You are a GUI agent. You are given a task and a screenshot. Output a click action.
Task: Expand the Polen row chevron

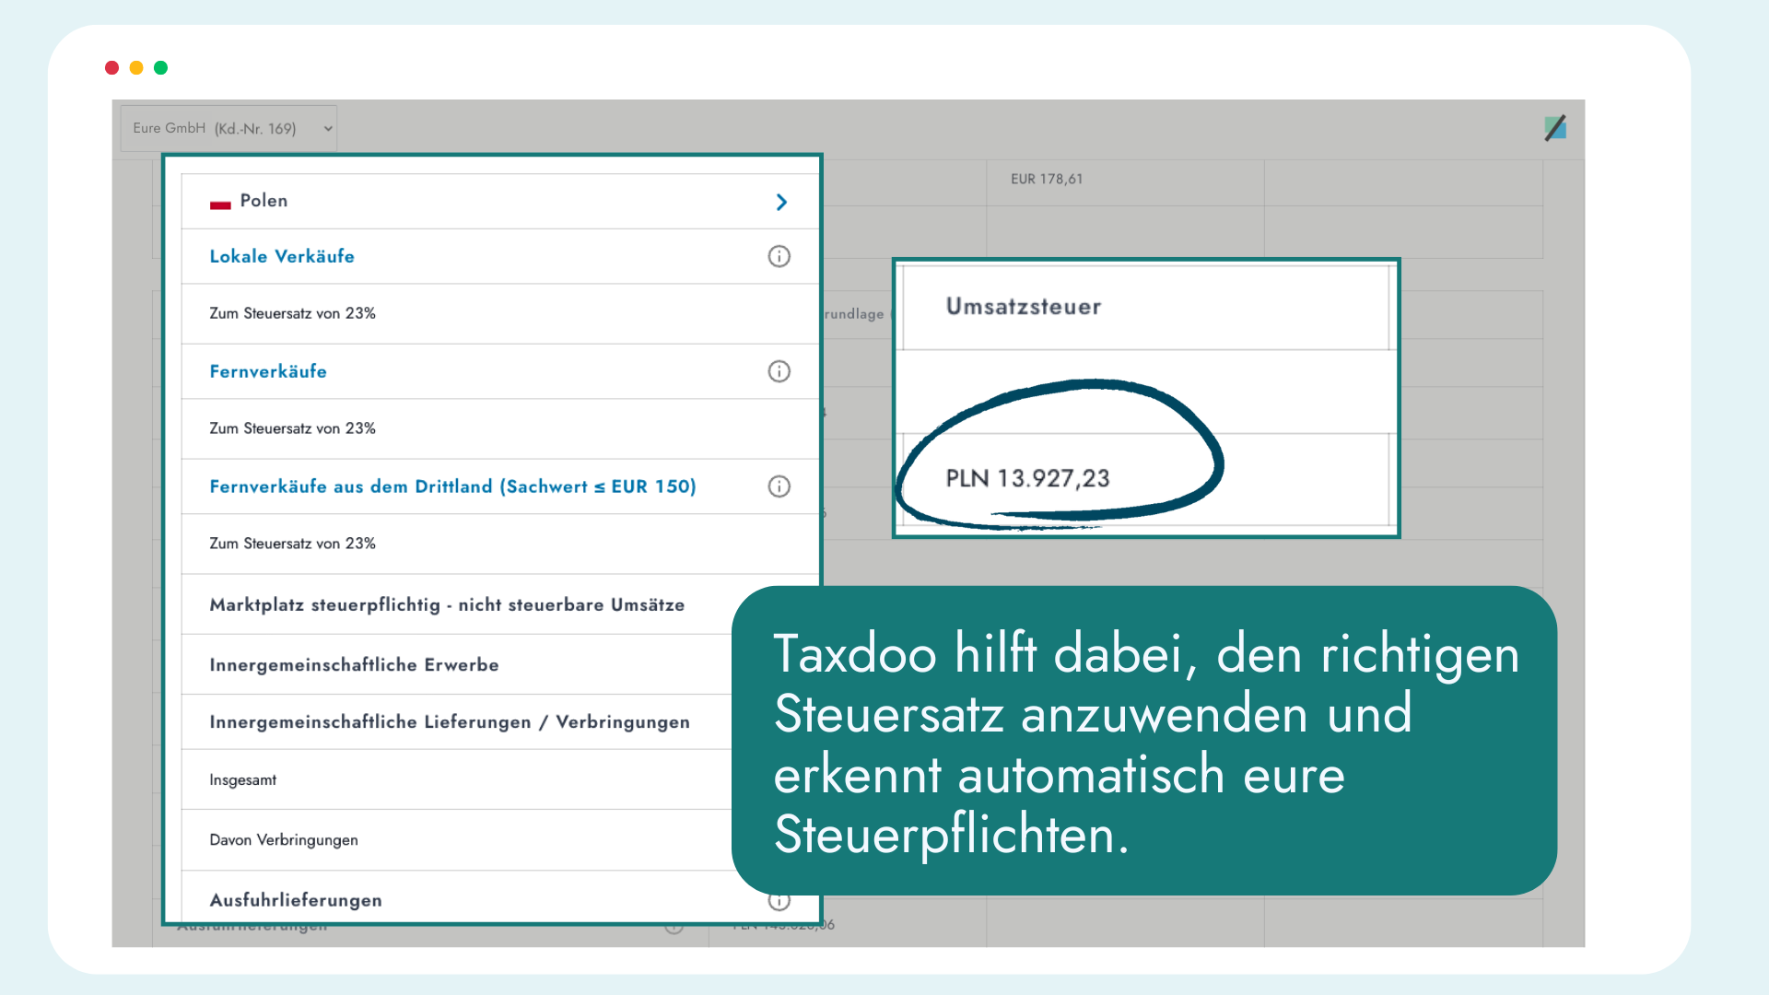pos(781,202)
